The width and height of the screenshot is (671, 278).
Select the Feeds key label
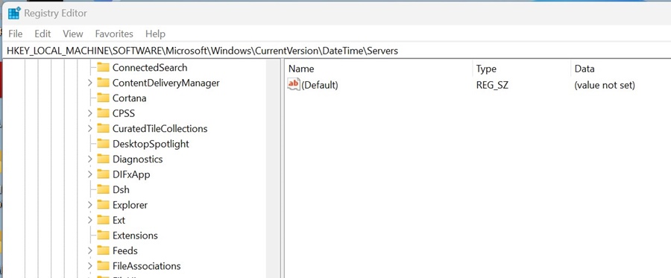coord(125,250)
